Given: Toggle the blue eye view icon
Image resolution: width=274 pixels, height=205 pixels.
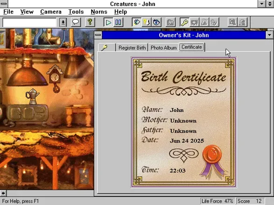Looking at the screenshot, I should tap(156, 22).
